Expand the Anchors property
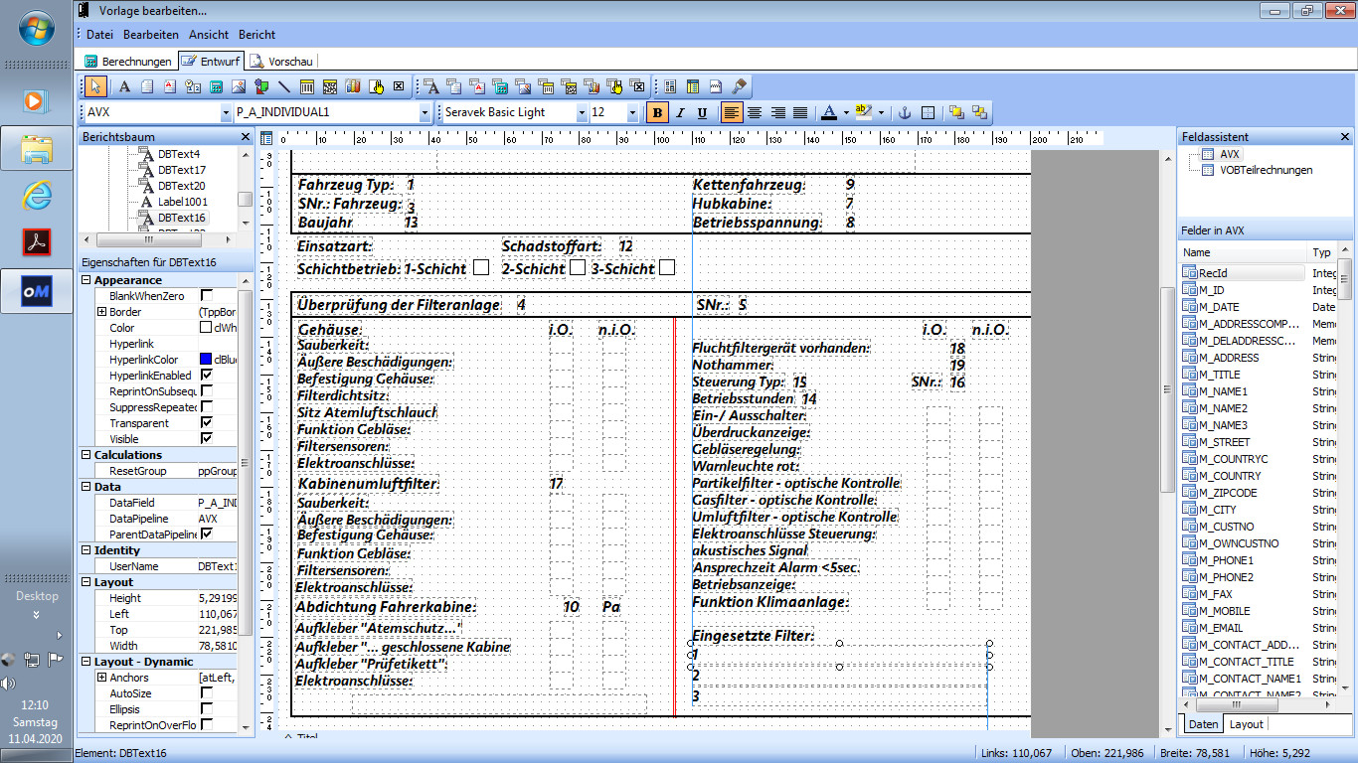Screen dimensions: 1358x763 101,678
